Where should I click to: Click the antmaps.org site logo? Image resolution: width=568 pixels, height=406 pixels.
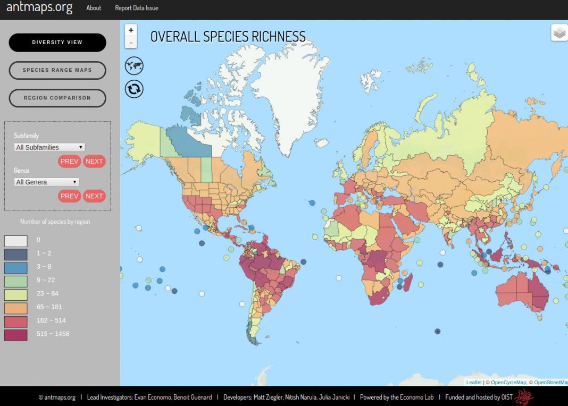click(x=39, y=7)
